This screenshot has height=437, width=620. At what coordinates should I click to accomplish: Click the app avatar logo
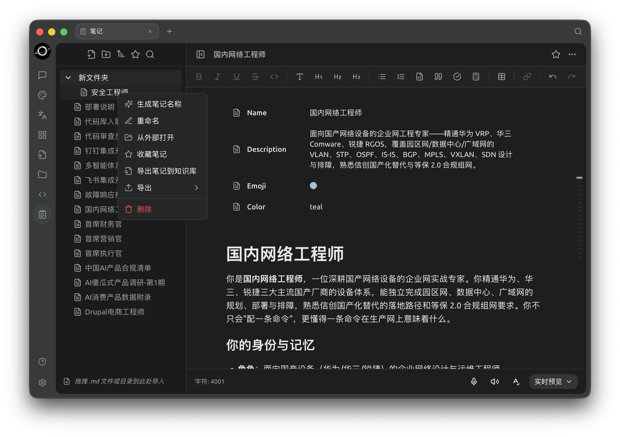[x=42, y=51]
